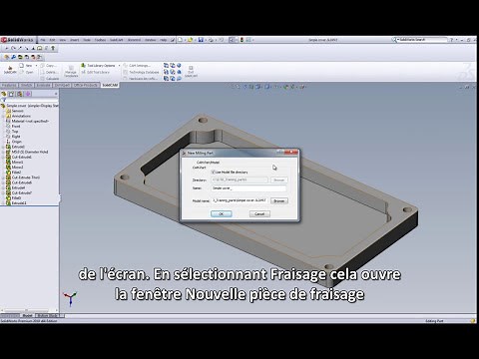Open Technology Database

coord(141,72)
